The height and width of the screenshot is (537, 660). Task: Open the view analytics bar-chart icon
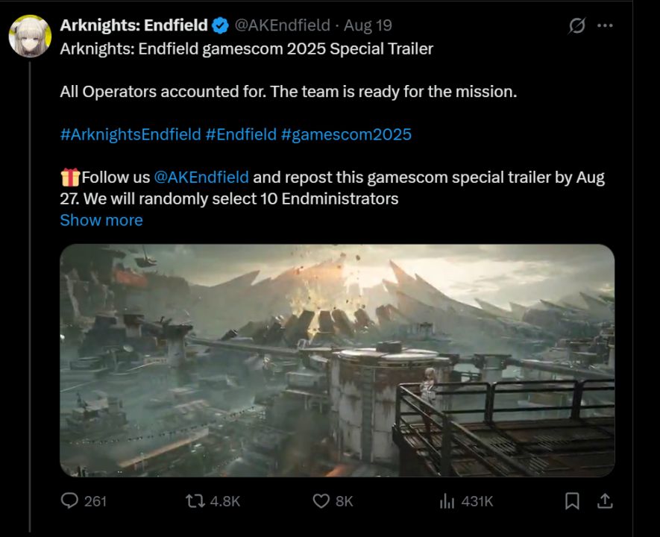pos(447,501)
